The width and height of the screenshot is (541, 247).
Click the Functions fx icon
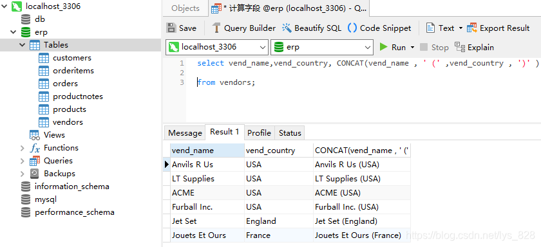[35, 148]
